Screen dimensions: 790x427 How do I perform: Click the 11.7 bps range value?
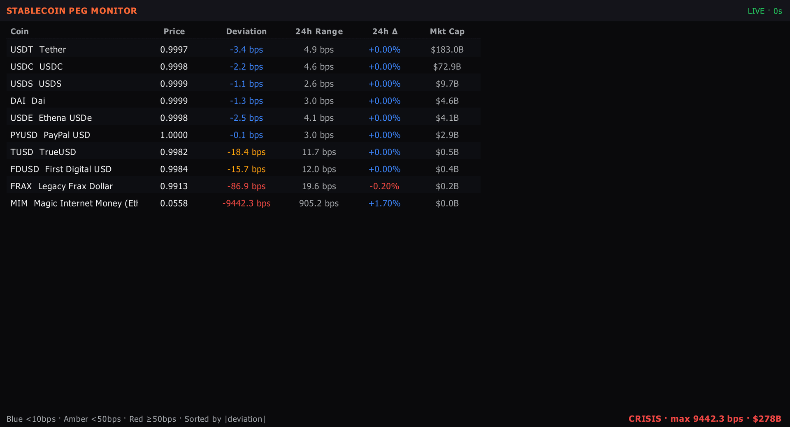319,152
